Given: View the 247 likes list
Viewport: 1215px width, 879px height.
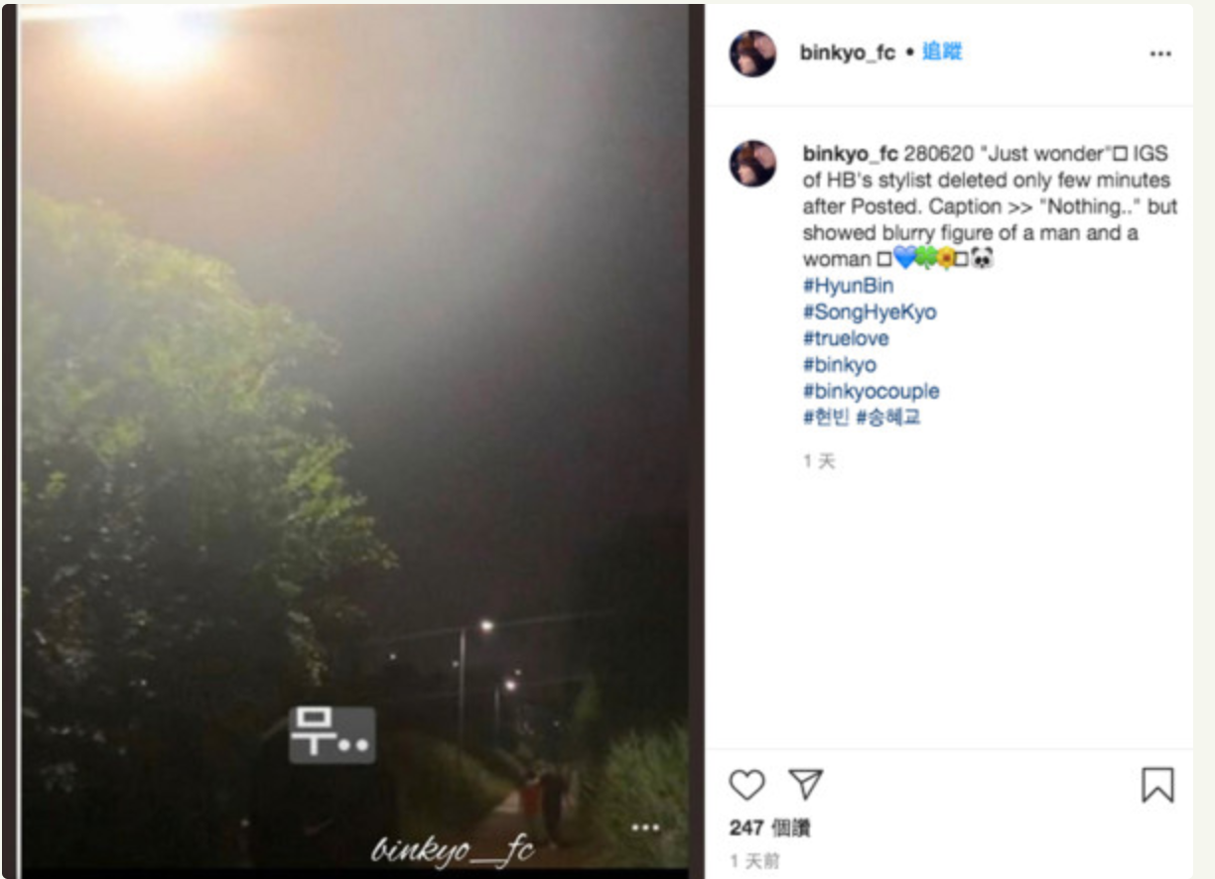Looking at the screenshot, I should [770, 827].
